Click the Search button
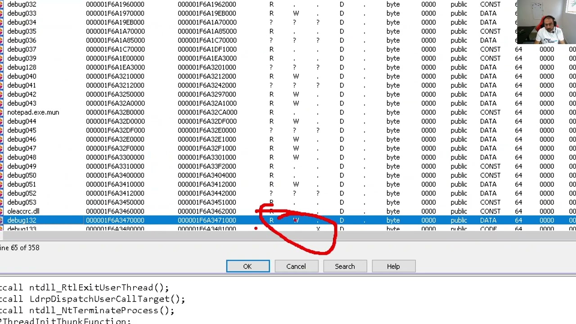This screenshot has height=324, width=576. click(x=345, y=266)
